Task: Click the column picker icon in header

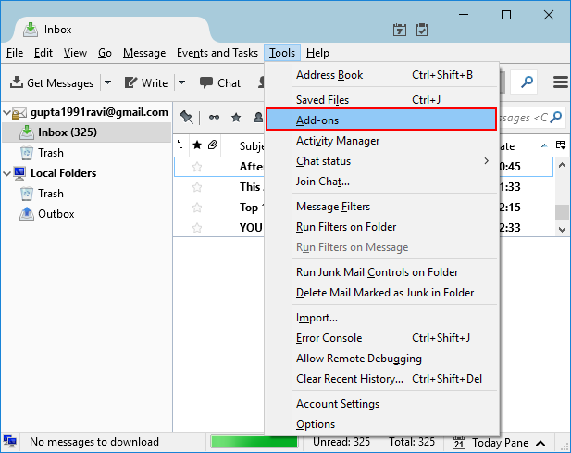Action: (x=560, y=145)
